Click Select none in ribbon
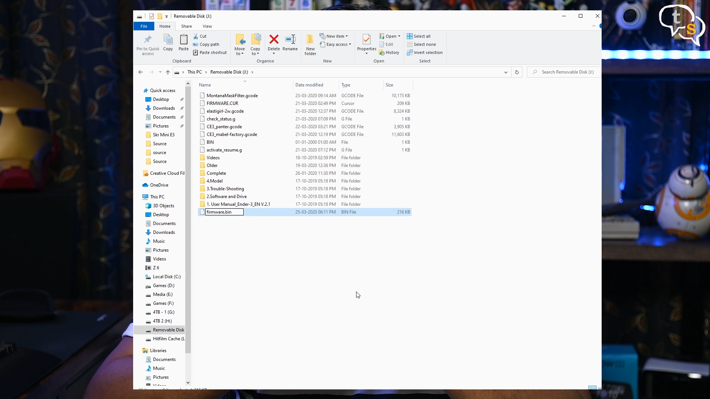 [x=421, y=44]
